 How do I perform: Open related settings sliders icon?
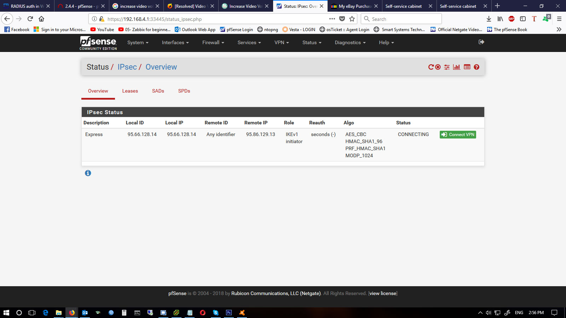pyautogui.click(x=447, y=67)
